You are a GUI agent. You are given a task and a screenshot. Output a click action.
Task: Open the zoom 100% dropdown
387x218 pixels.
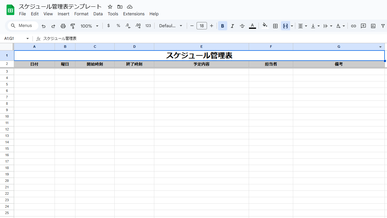coord(89,26)
